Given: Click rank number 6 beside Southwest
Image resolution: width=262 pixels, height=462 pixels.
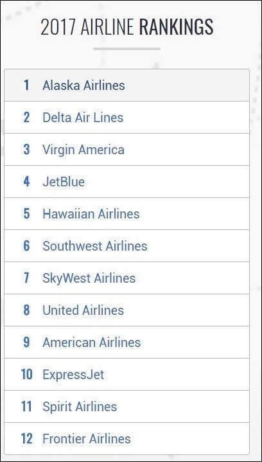Looking at the screenshot, I should (x=27, y=246).
